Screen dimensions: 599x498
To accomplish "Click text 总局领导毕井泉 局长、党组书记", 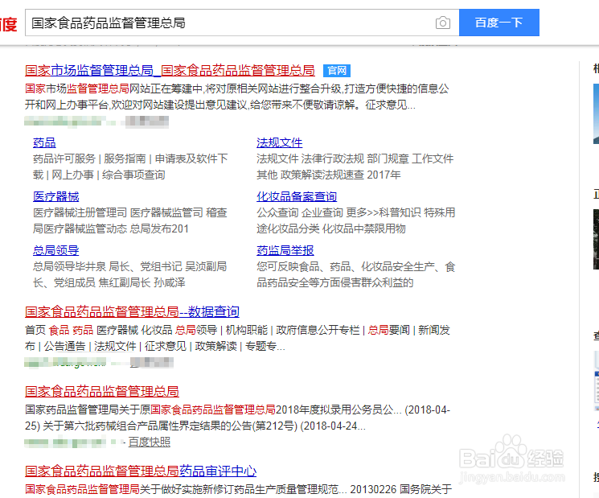I will coord(108,266).
